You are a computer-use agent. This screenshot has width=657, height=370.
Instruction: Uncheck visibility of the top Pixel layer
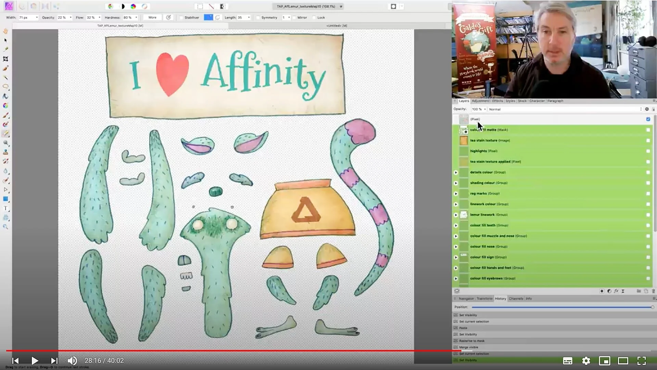(648, 119)
